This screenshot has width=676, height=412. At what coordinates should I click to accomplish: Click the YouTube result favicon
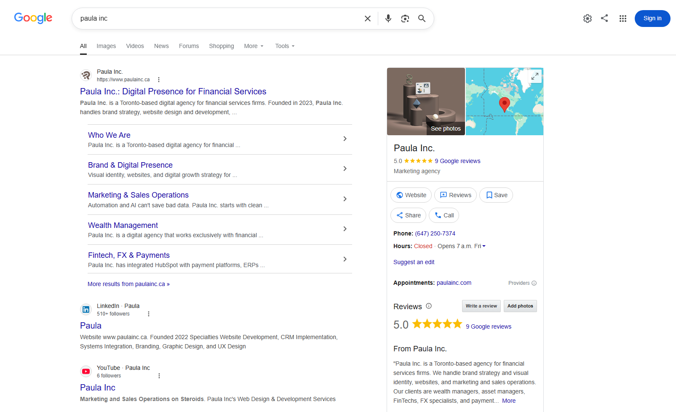pos(86,372)
